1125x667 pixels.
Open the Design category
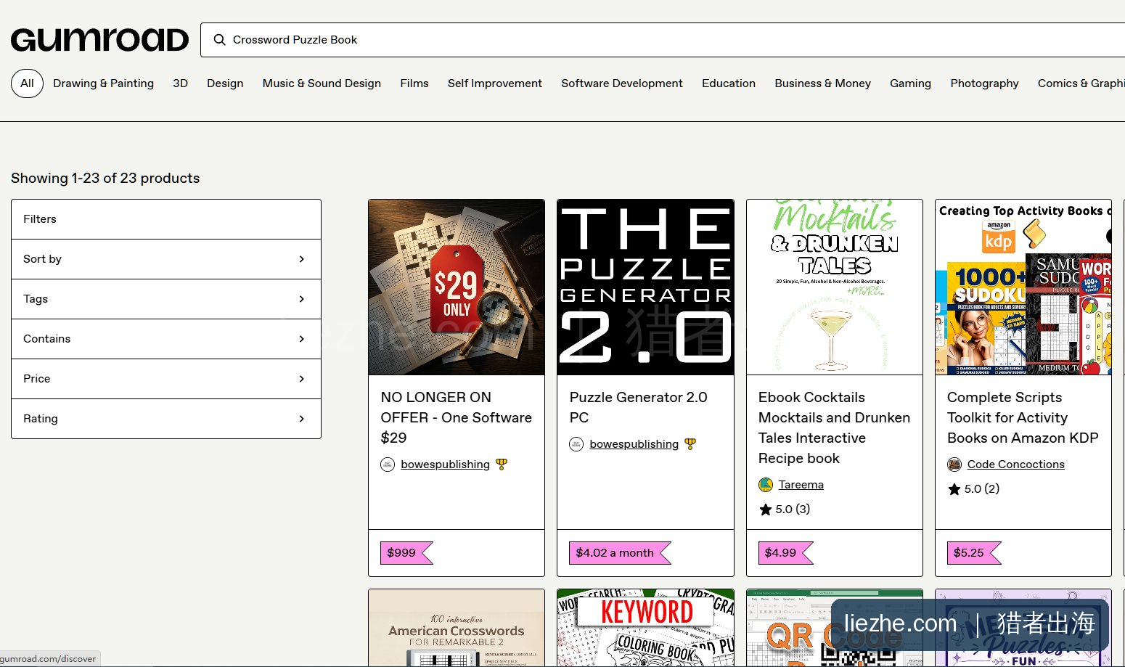point(225,83)
